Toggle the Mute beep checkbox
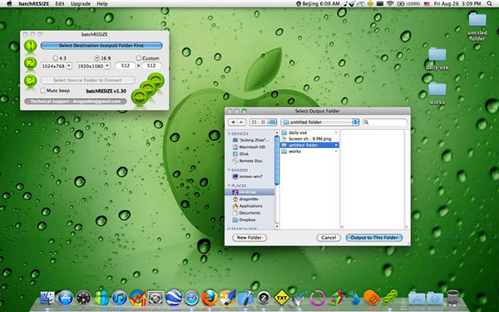 tap(43, 91)
